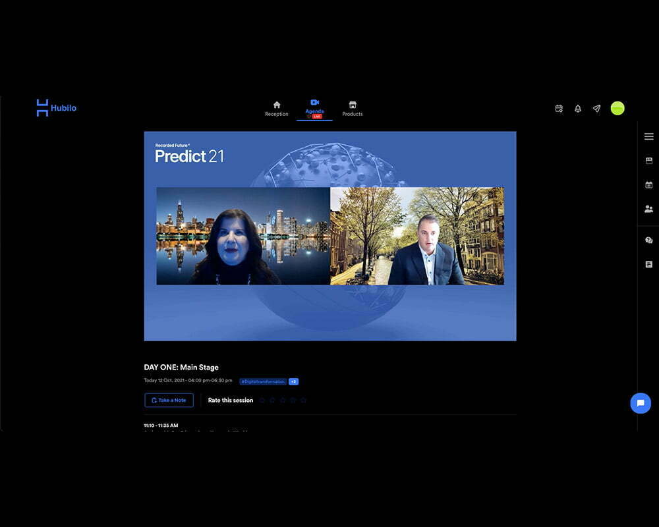This screenshot has width=659, height=527.
Task: Click the DAY ONE: Main Stage heading
Action: tap(181, 368)
